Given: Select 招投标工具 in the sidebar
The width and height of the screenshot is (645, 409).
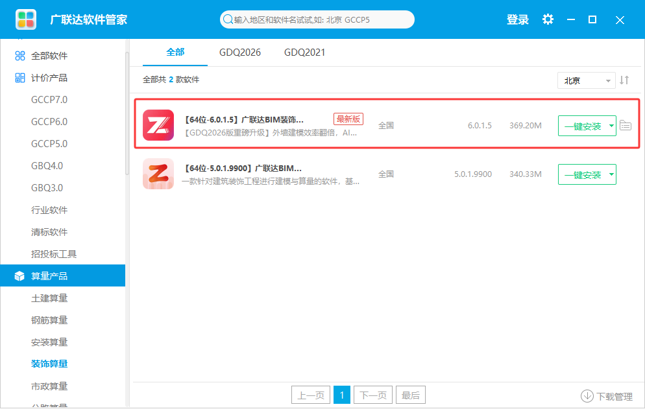Looking at the screenshot, I should (54, 254).
